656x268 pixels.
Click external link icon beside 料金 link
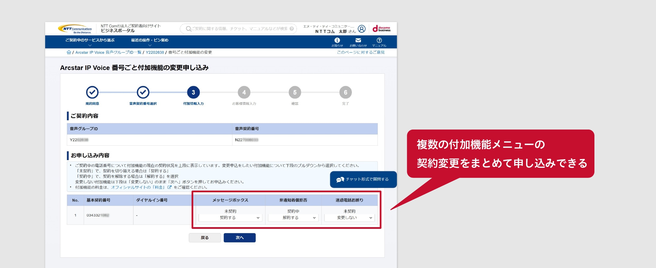(169, 187)
